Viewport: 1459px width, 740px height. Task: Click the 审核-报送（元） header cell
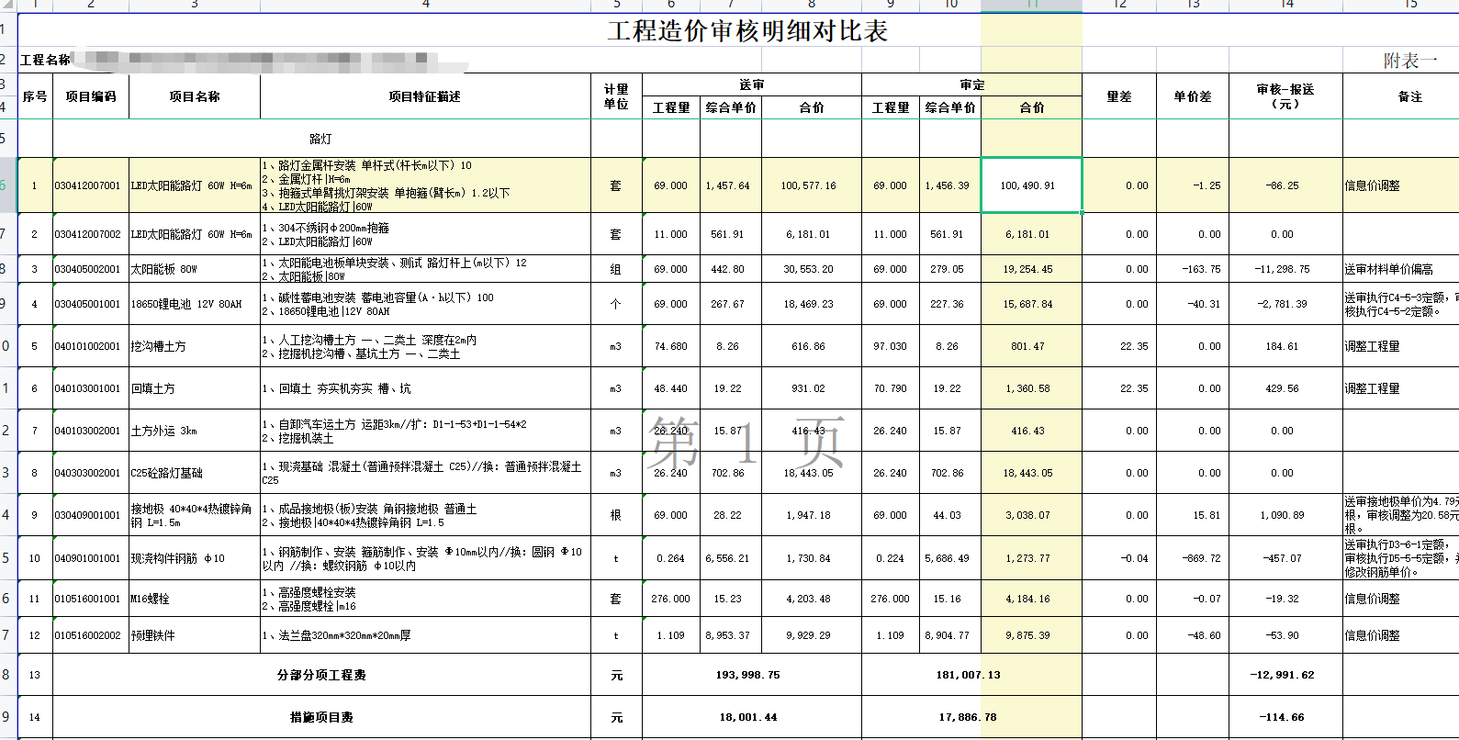click(1285, 96)
